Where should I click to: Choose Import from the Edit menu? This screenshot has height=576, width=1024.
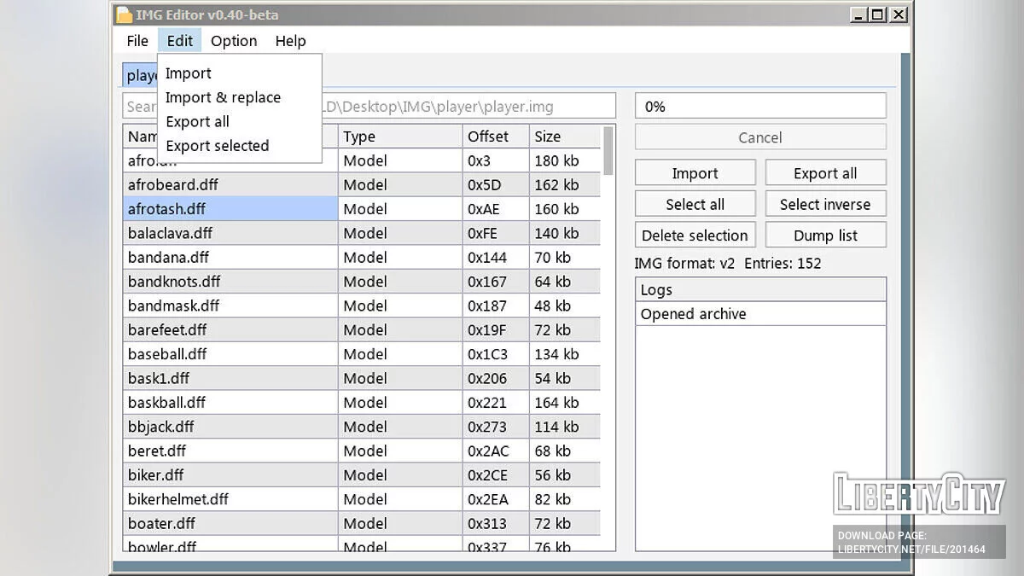(x=189, y=73)
